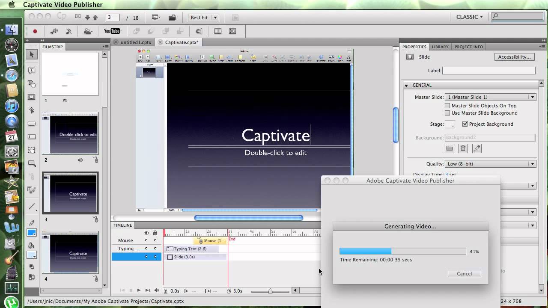Uncheck the Project Background checkbox
This screenshot has height=308, width=548.
(x=465, y=124)
